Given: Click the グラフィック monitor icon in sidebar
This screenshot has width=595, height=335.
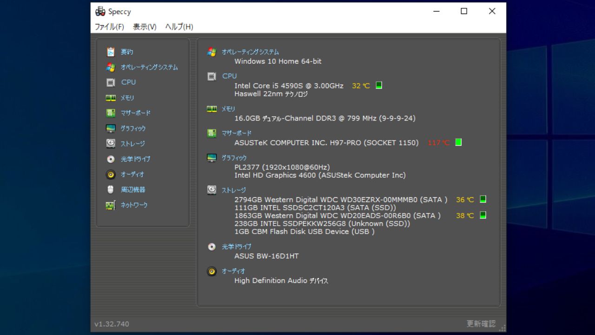Looking at the screenshot, I should (x=111, y=128).
